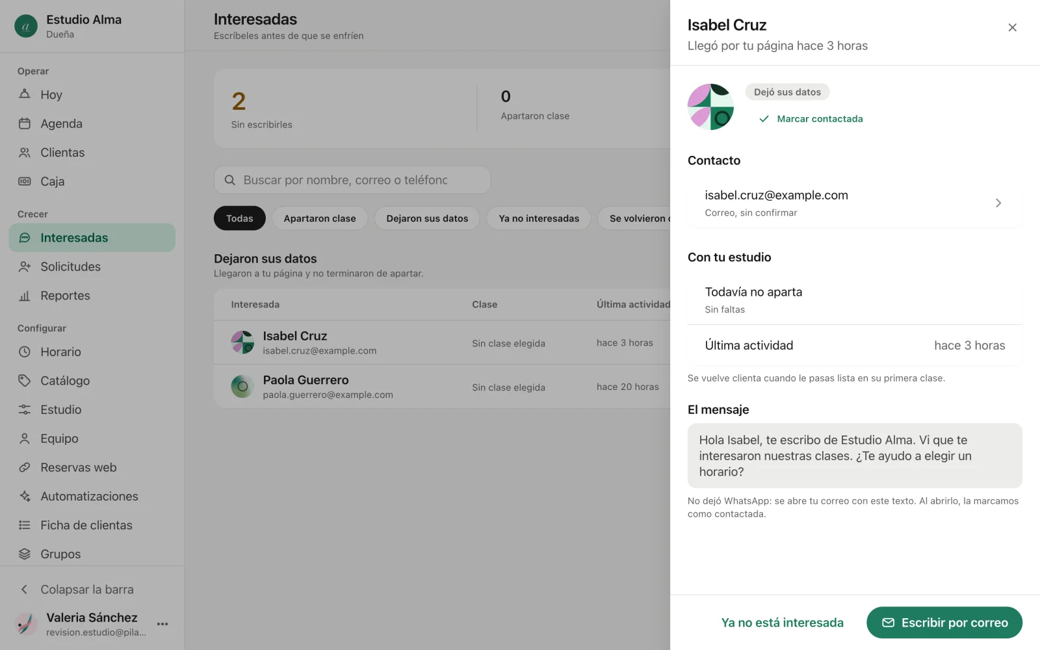
Task: Open Grupos layers icon
Action: (25, 554)
